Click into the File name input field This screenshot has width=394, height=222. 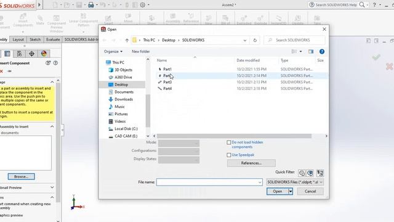pos(206,183)
